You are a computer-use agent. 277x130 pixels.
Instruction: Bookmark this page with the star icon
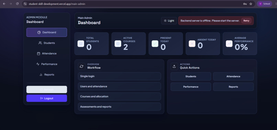(x=251, y=4)
